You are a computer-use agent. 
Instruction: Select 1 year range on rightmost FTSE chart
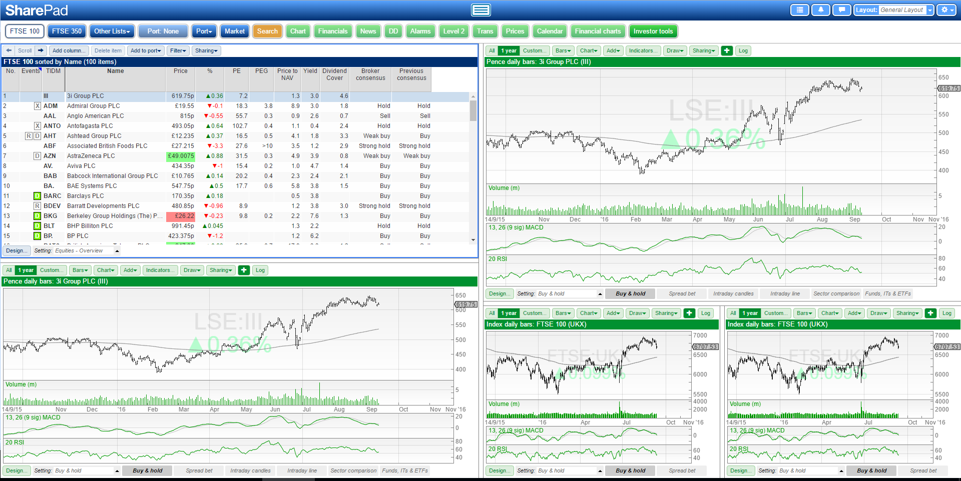750,313
